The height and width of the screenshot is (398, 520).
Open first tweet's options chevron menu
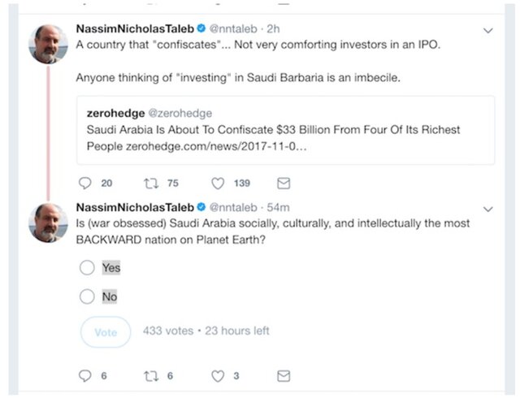[x=487, y=31]
